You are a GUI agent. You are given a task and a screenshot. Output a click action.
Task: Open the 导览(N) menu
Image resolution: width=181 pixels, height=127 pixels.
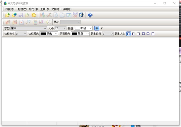coord(33,9)
